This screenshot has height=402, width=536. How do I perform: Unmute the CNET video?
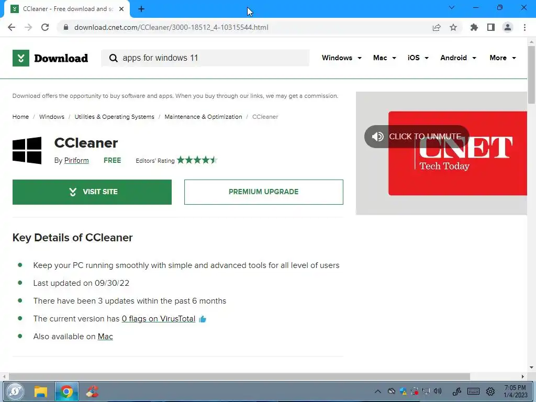416,137
